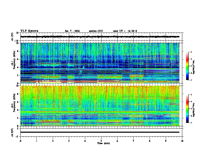Click the "3" tick on the time axis
Image resolution: width=205 pixels, height=158 pixels.
pos(69,141)
